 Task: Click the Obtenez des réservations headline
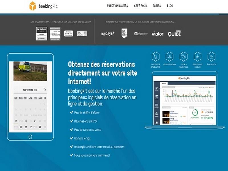coord(103,73)
